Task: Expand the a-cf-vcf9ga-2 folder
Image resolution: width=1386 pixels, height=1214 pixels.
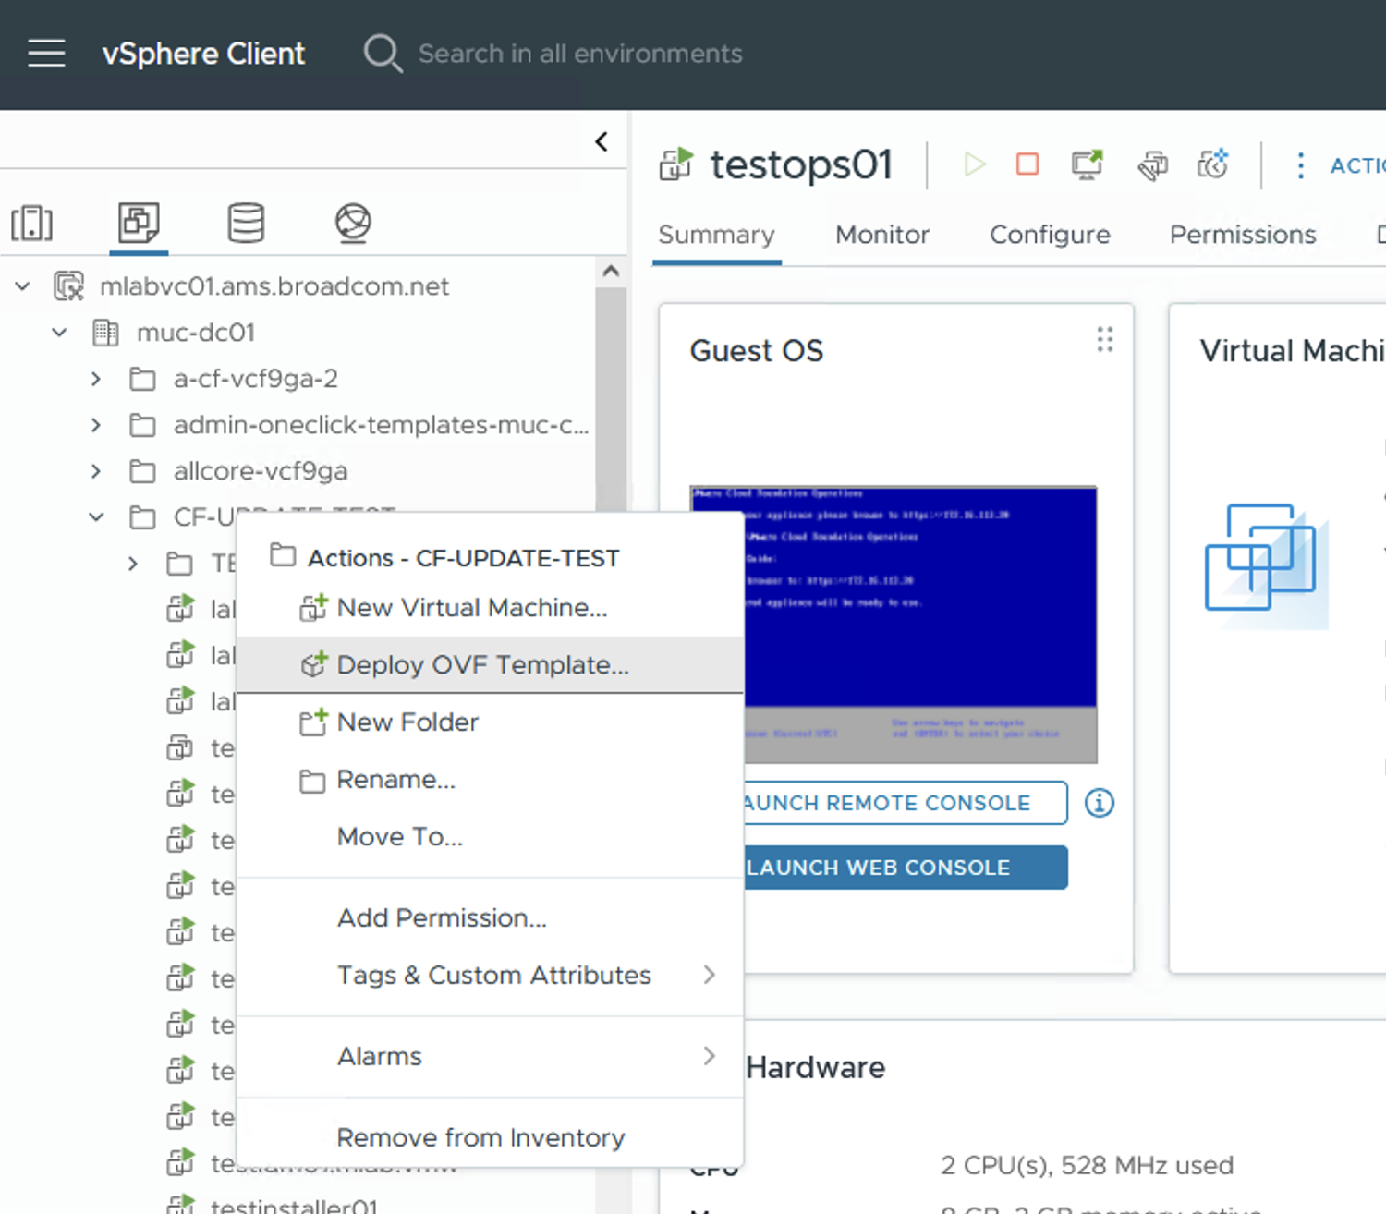Action: click(96, 379)
